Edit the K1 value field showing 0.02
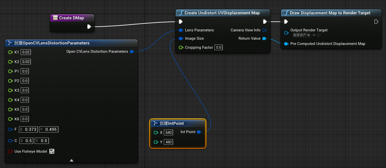 [26, 52]
